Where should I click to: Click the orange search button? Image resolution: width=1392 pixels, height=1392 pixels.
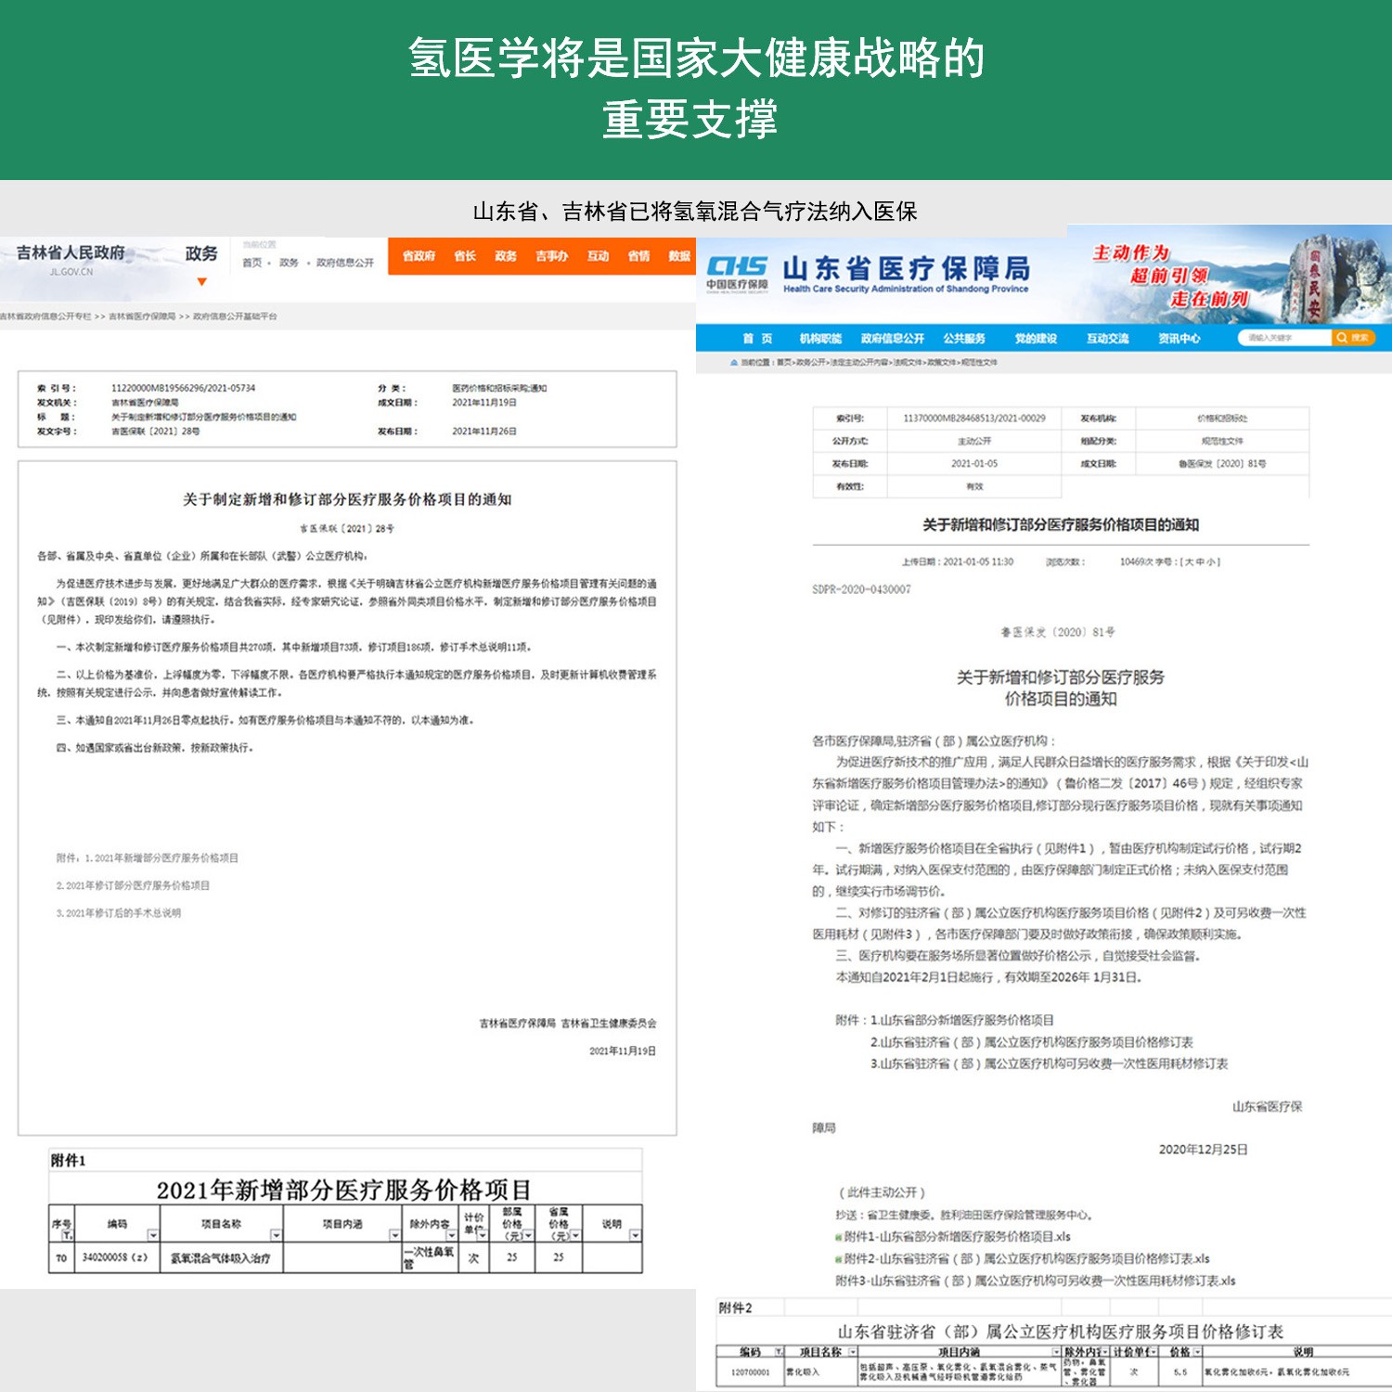[x=1353, y=338]
